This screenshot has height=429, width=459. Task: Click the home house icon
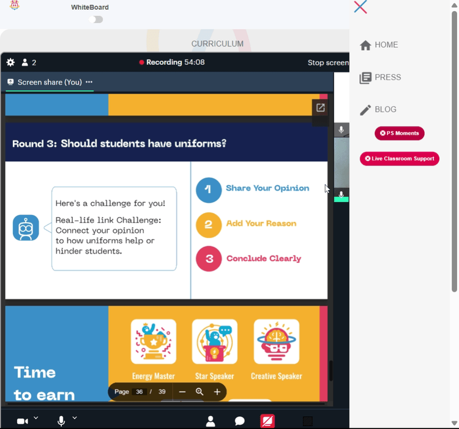365,45
